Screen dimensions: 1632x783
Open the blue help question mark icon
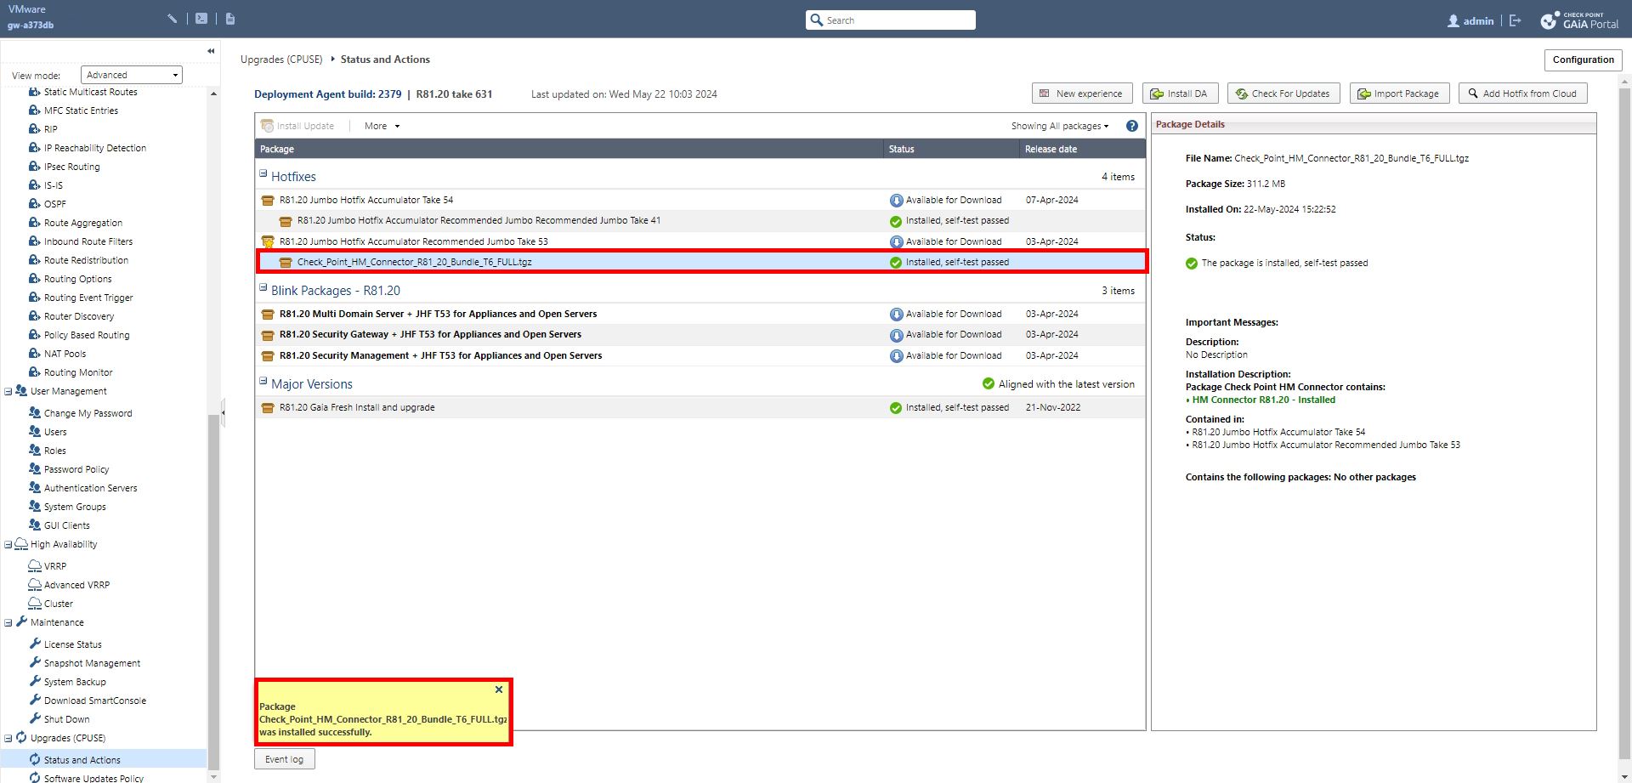[x=1131, y=126]
